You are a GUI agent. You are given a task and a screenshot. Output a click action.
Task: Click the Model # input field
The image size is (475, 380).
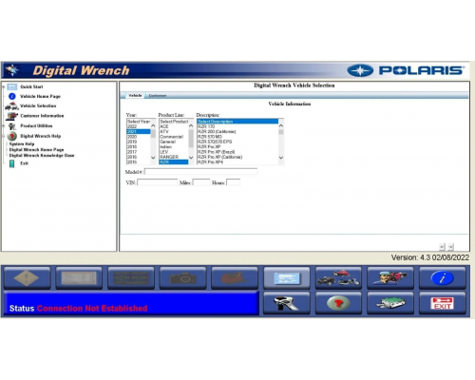click(200, 172)
